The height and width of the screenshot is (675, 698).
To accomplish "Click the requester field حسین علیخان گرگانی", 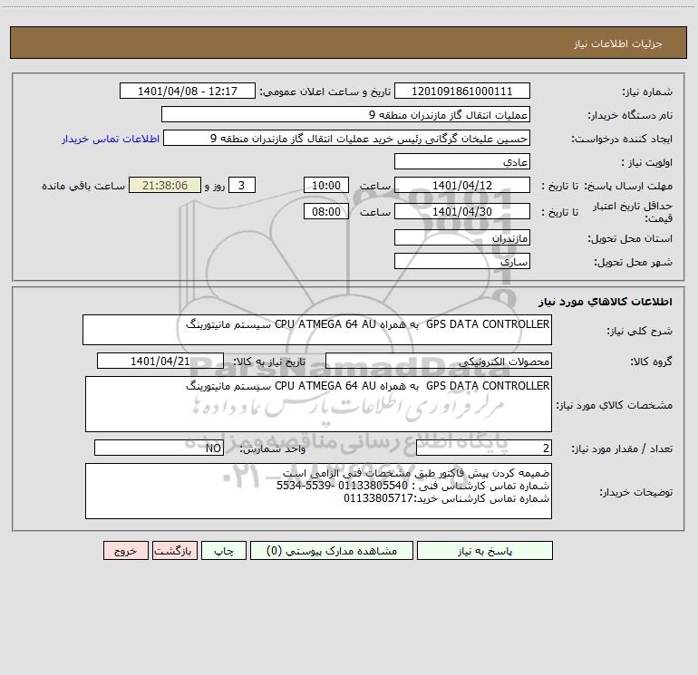I will pyautogui.click(x=347, y=138).
